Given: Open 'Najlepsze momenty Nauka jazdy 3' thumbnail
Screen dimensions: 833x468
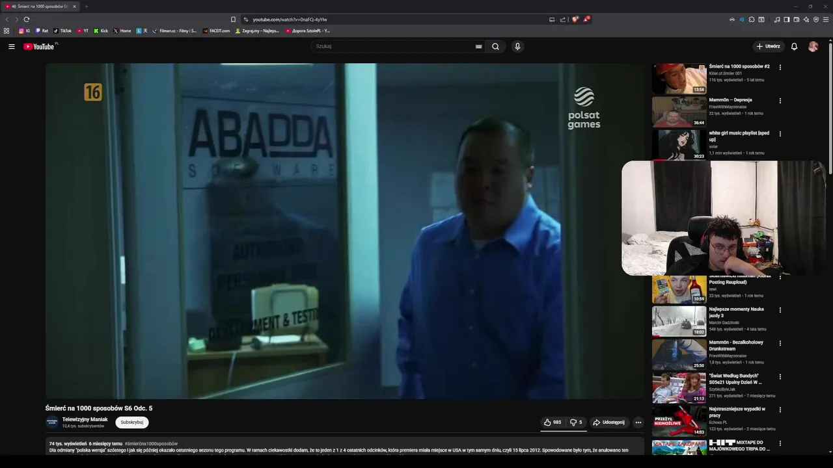Looking at the screenshot, I should 679,320.
